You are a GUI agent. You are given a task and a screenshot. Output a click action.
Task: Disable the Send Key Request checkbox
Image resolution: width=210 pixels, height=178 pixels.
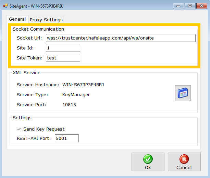[19, 129]
